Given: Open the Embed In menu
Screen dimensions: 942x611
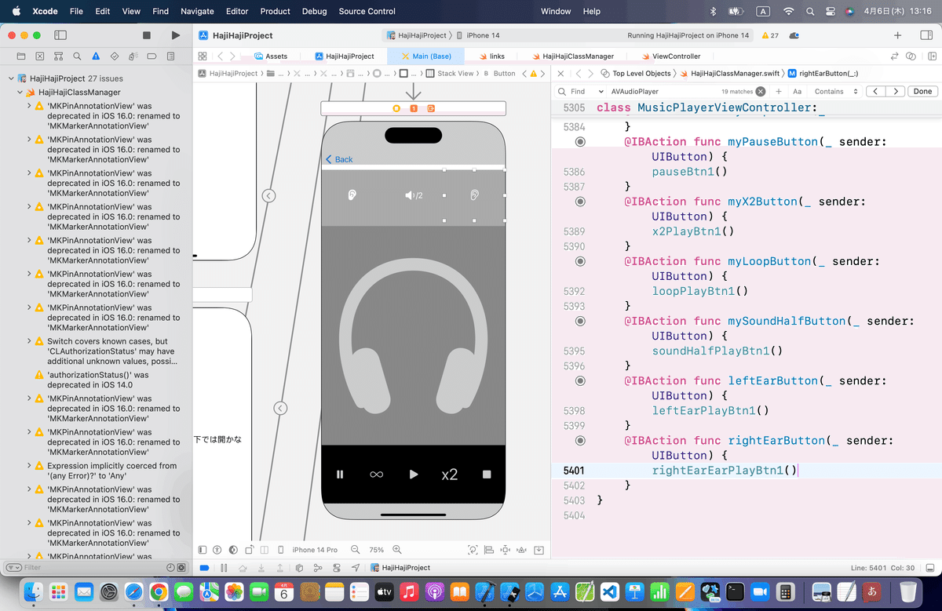Looking at the screenshot, I should click(539, 550).
